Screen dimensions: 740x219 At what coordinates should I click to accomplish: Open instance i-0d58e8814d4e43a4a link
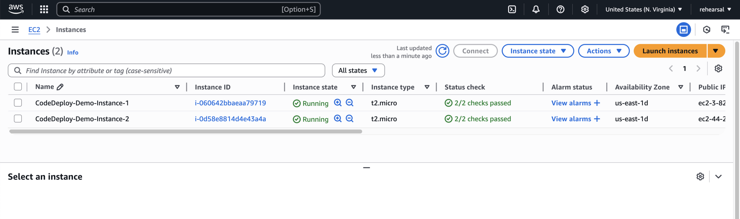pyautogui.click(x=230, y=119)
